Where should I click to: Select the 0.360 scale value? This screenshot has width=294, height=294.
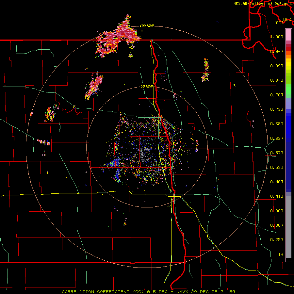pos(277,211)
